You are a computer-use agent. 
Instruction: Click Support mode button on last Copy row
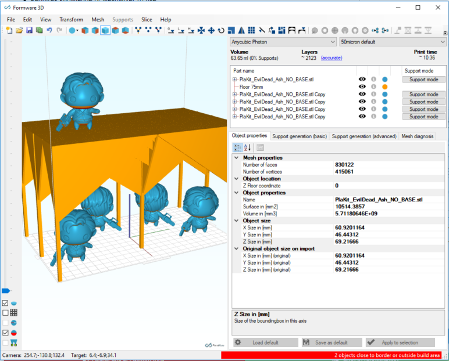click(424, 117)
